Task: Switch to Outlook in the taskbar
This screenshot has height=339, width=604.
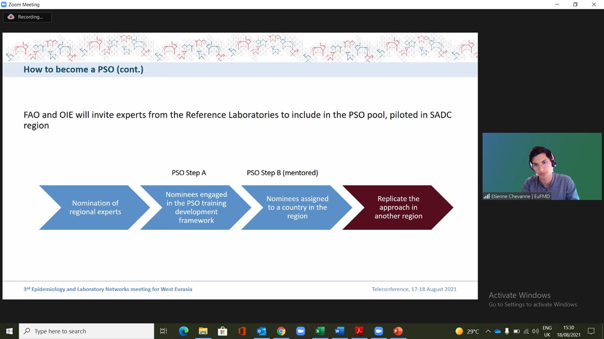Action: tap(261, 331)
